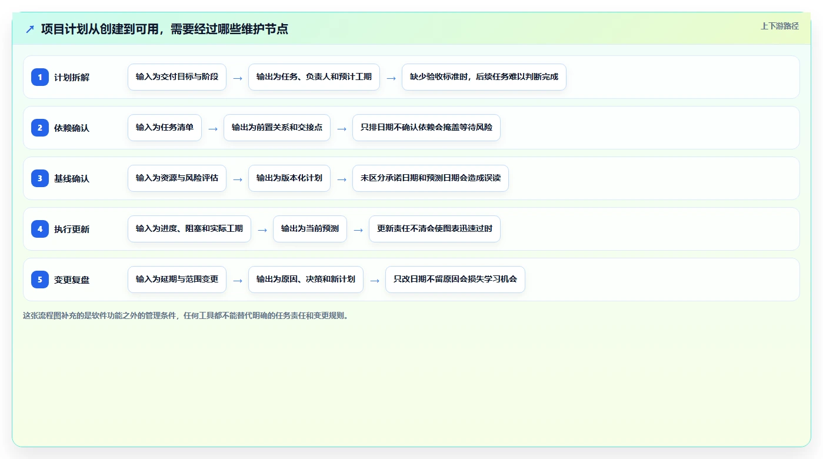The width and height of the screenshot is (823, 459).
Task: Click the 更新责任不清会使图表迅速过时 box
Action: coord(435,229)
